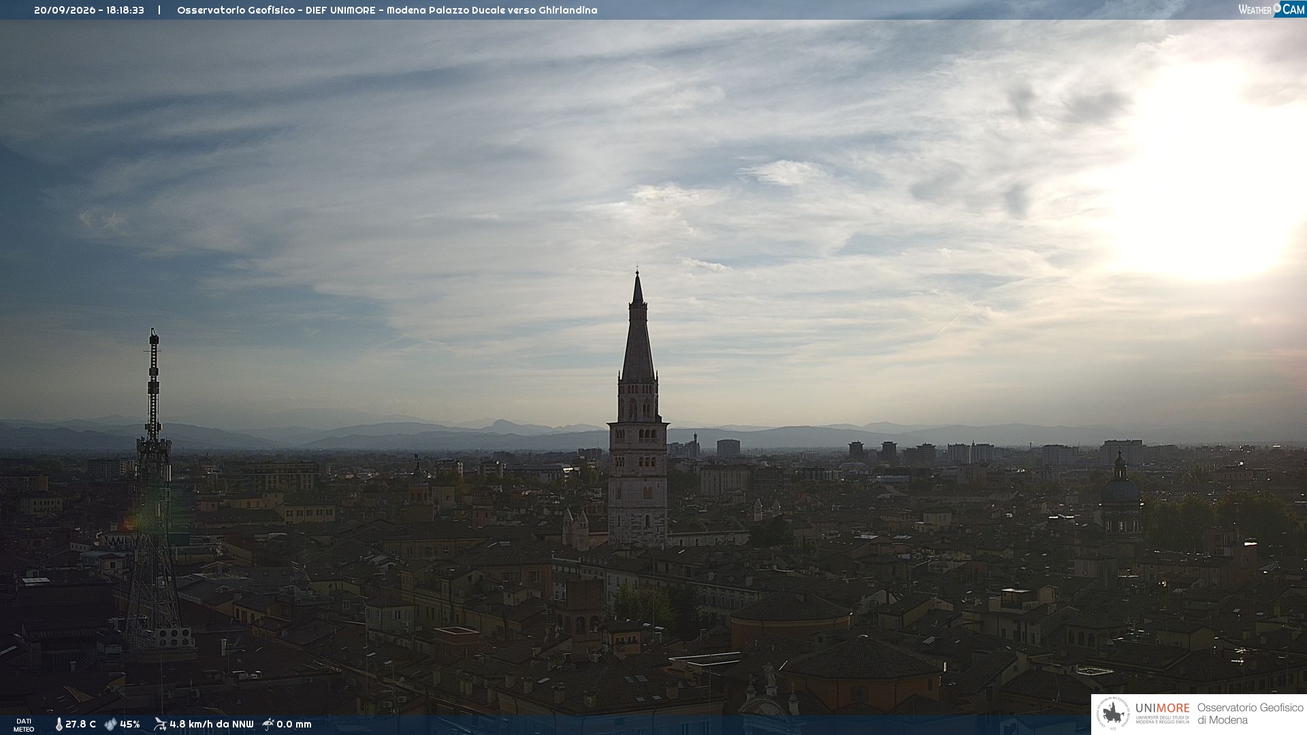1307x735 pixels.
Task: Click the UNIMORE wordmark text
Action: (1162, 708)
